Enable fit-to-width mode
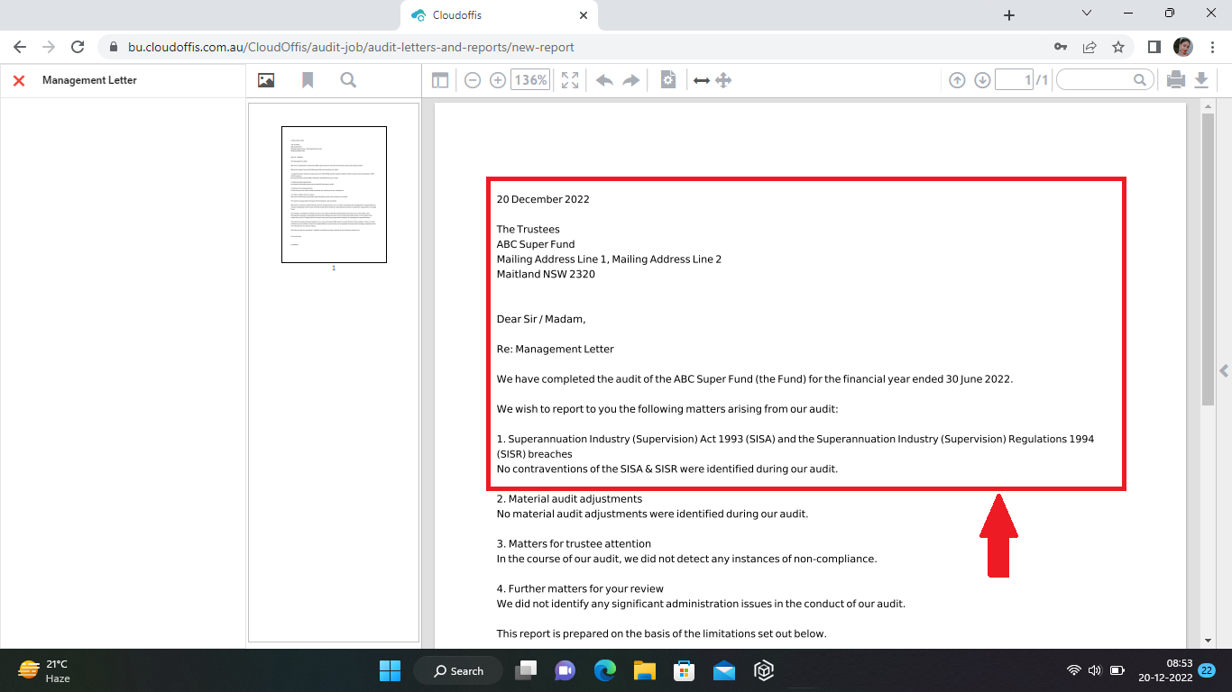The image size is (1232, 692). pos(701,80)
